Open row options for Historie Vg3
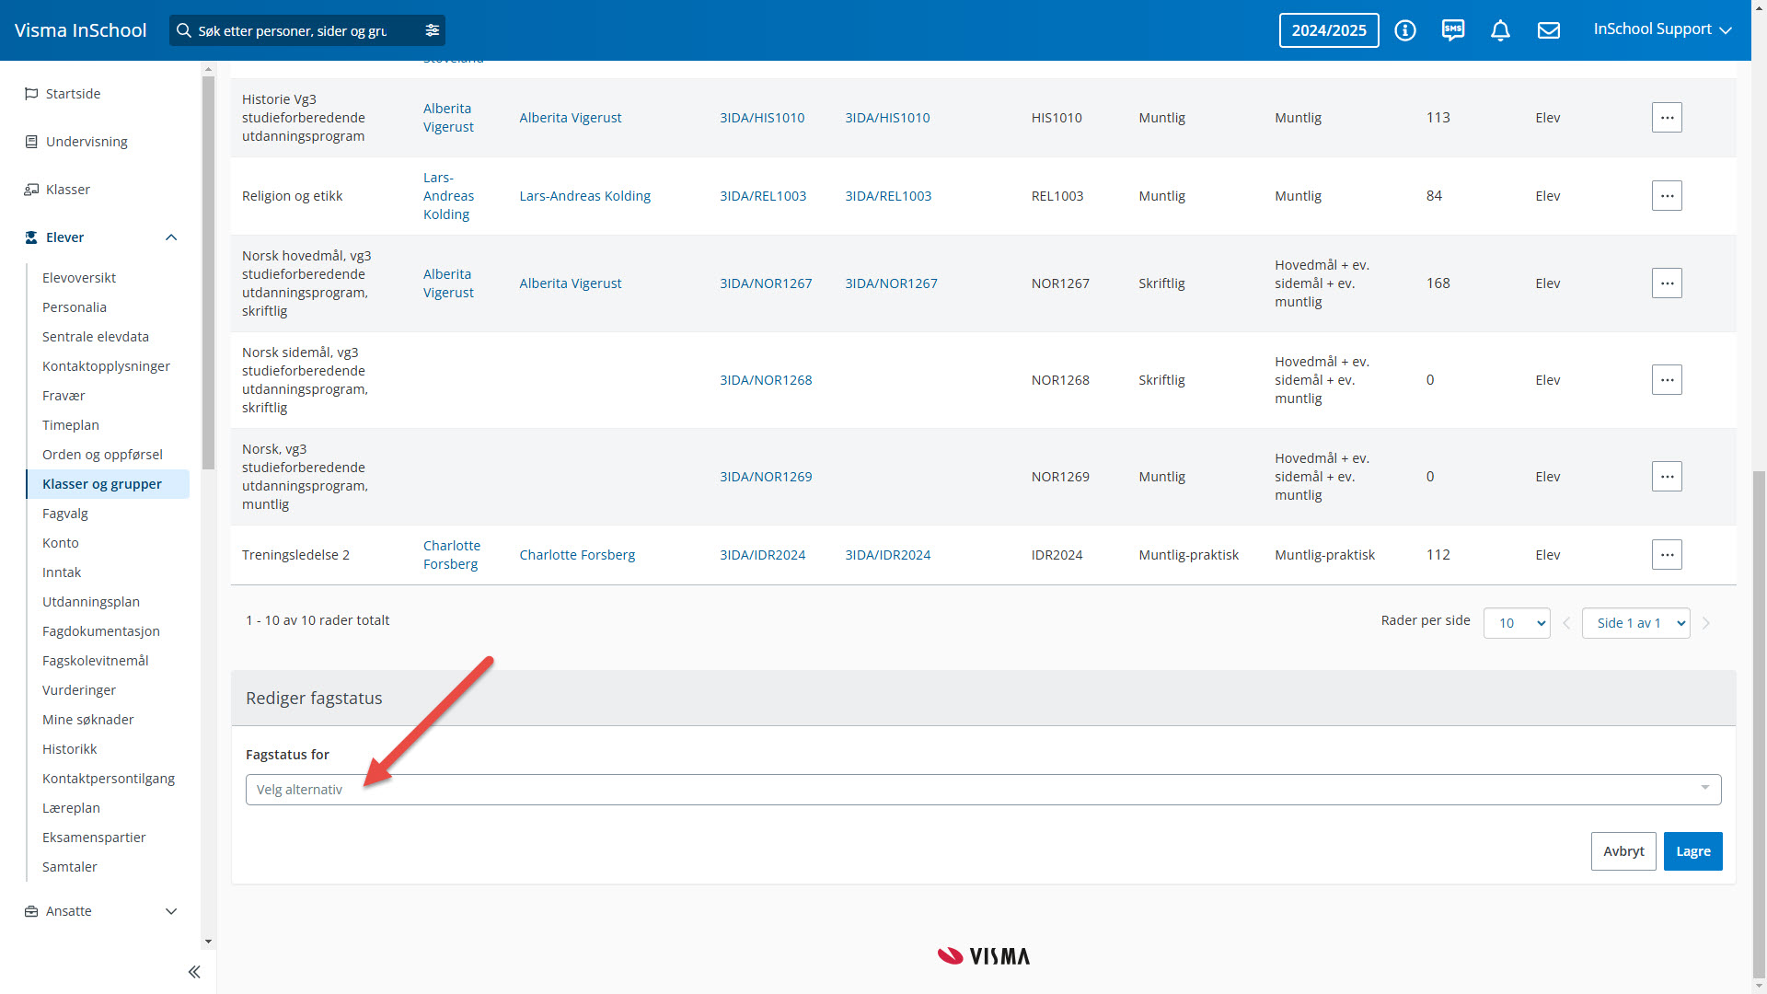This screenshot has height=994, width=1767. (x=1666, y=118)
